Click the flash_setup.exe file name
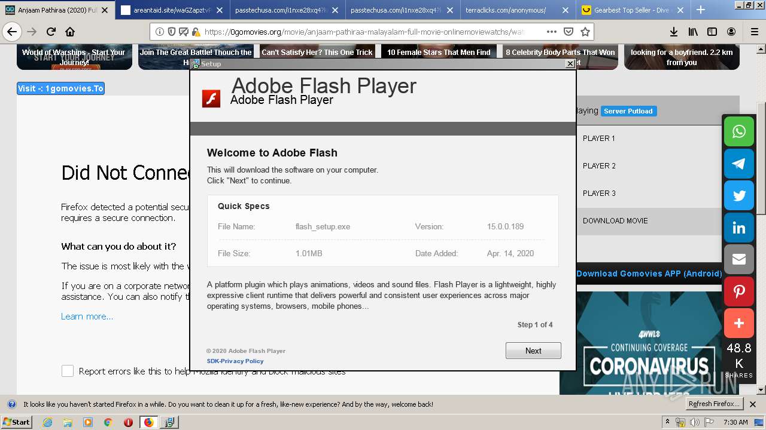 tap(323, 226)
